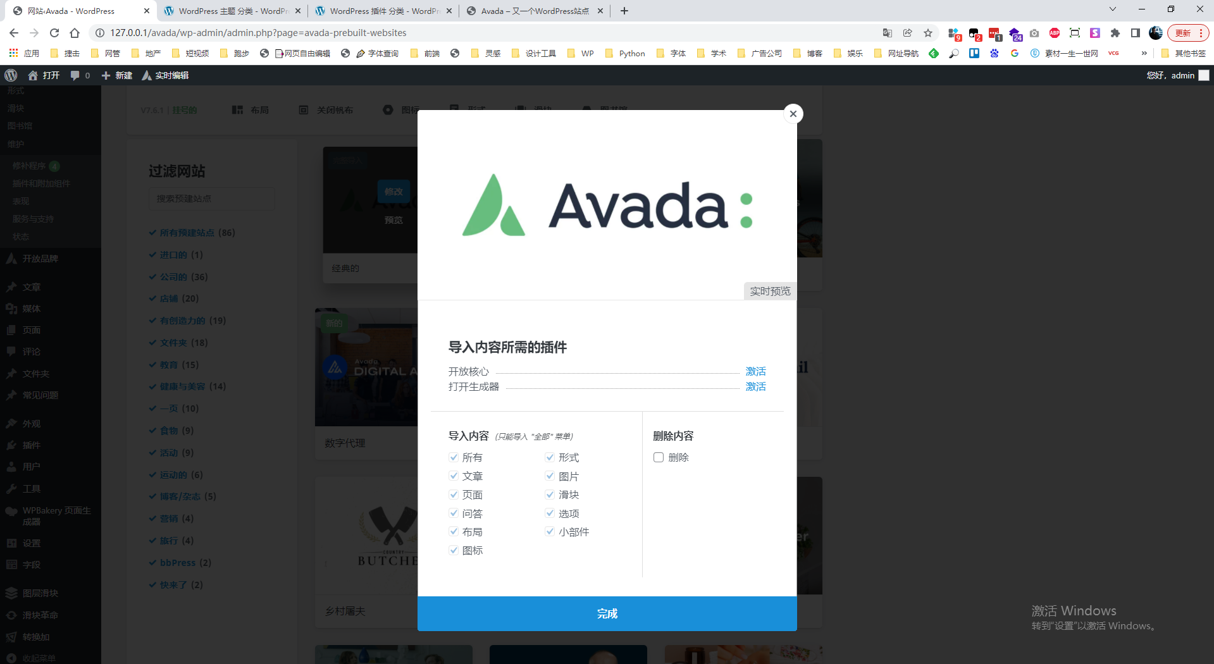Open the Google bookmark icon
The image size is (1214, 664).
pyautogui.click(x=1015, y=53)
